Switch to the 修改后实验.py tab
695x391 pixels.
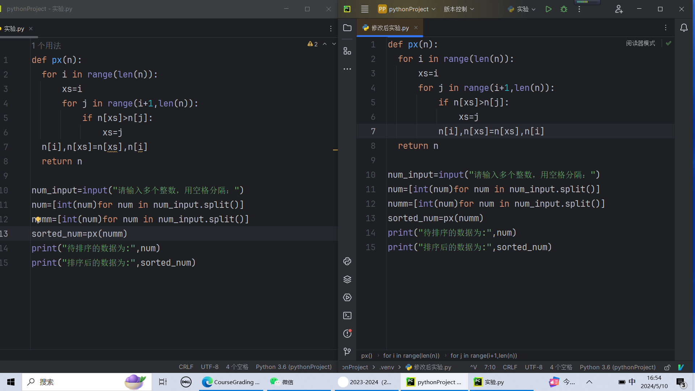click(390, 28)
